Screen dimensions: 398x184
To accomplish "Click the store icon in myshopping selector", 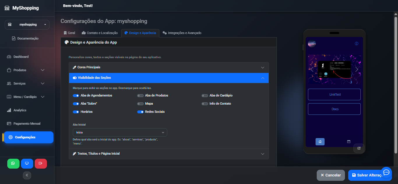I will tap(10, 24).
